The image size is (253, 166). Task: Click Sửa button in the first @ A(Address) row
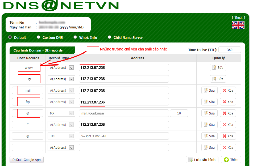pos(218,79)
